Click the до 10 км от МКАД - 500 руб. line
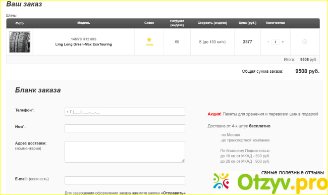 click(245, 156)
